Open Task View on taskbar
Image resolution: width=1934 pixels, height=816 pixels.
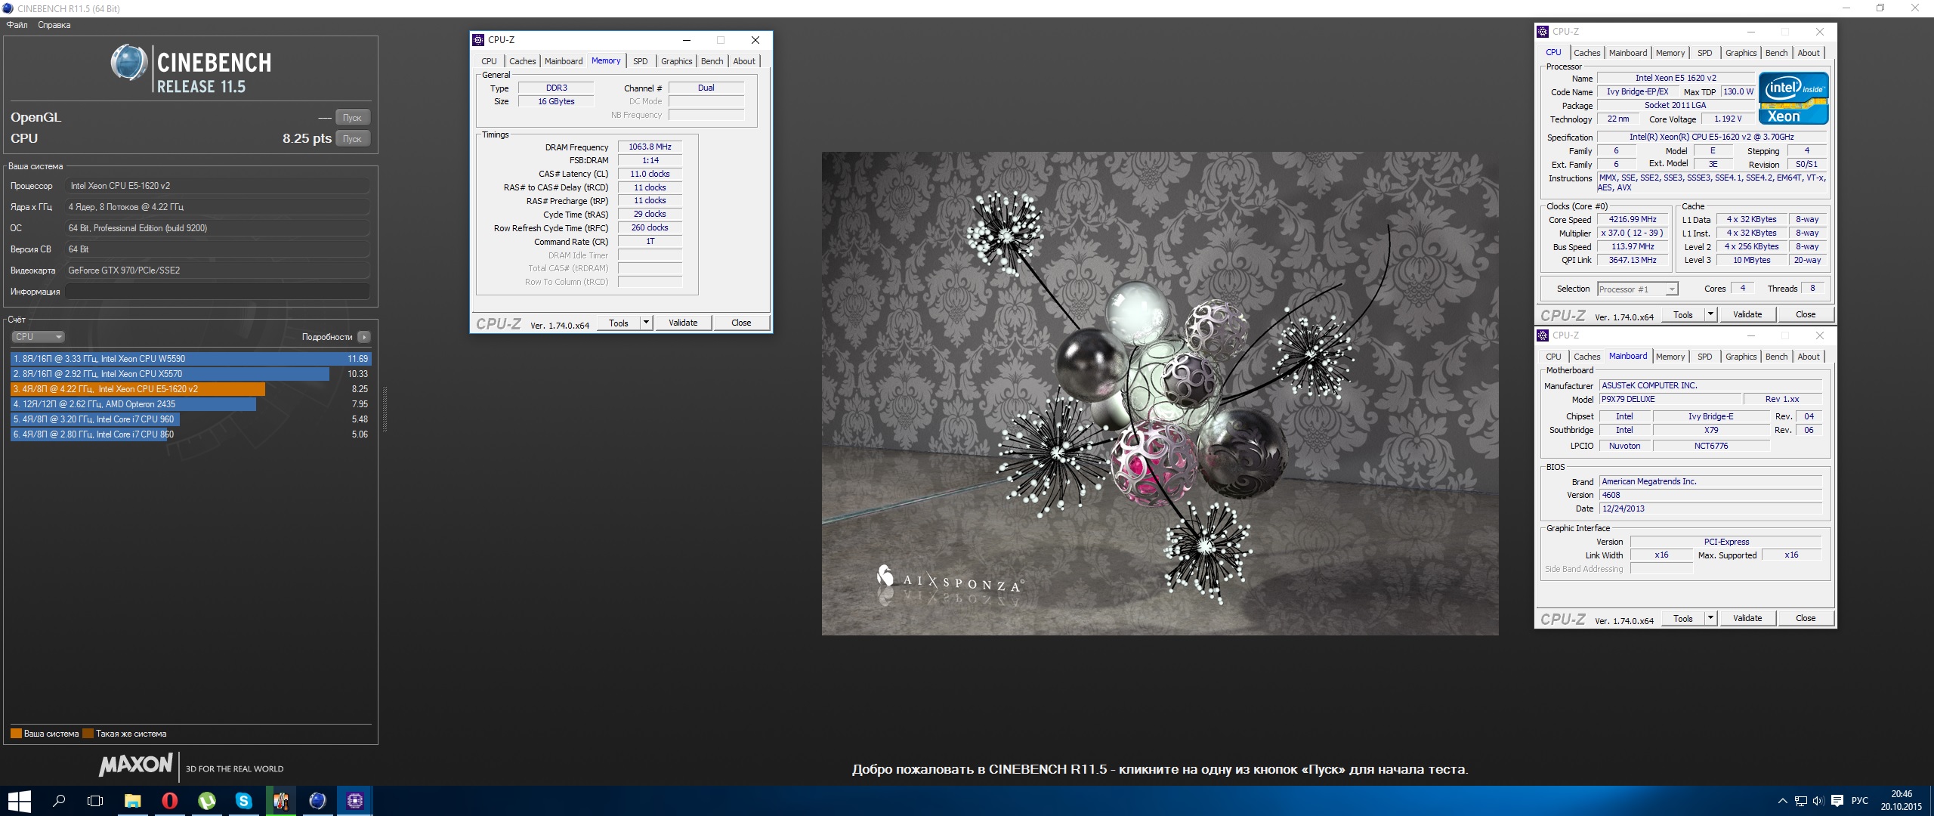pos(95,801)
